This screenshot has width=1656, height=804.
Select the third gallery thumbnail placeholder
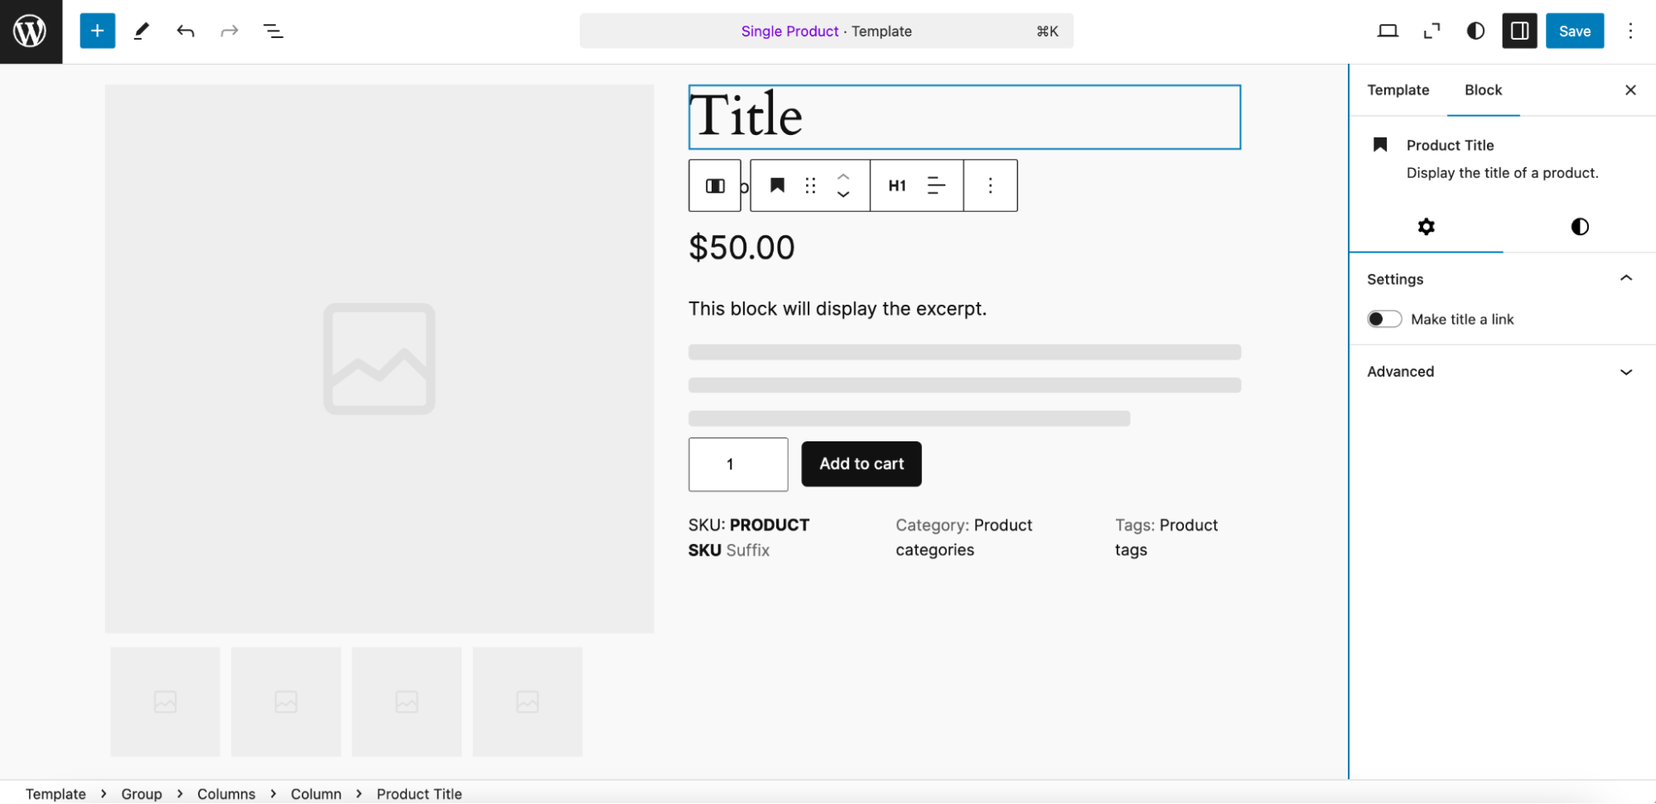[x=407, y=702]
